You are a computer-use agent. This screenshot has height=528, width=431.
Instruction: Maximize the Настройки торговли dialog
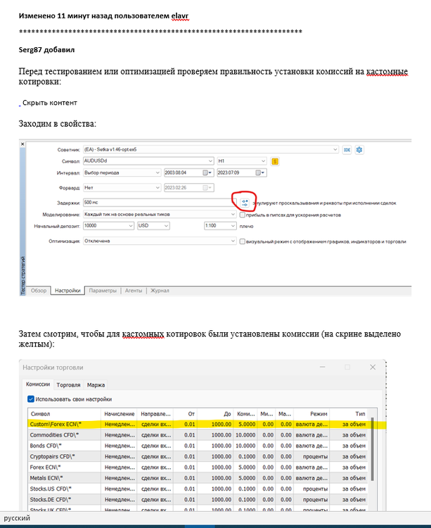point(347,367)
